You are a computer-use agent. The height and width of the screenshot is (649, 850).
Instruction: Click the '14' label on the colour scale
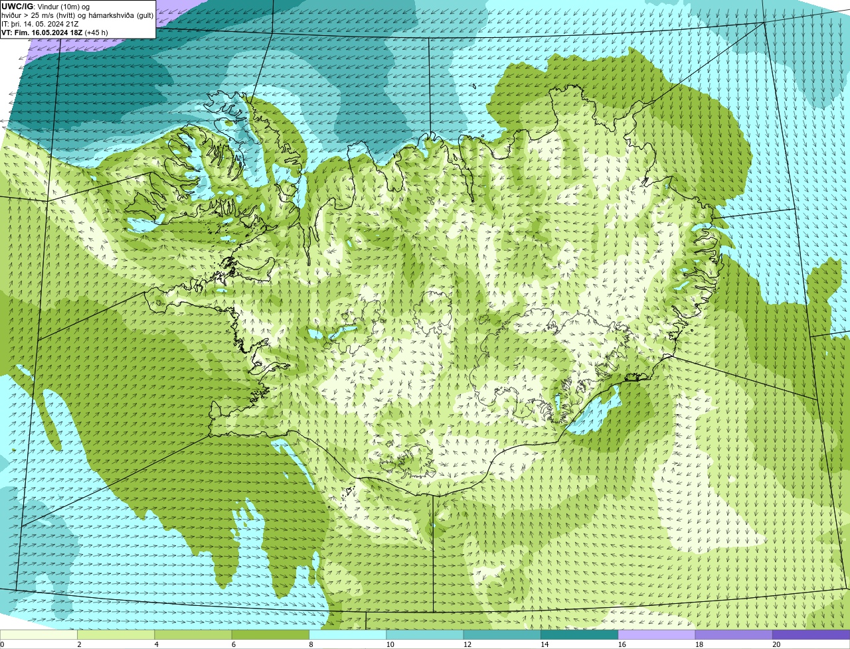(x=545, y=644)
